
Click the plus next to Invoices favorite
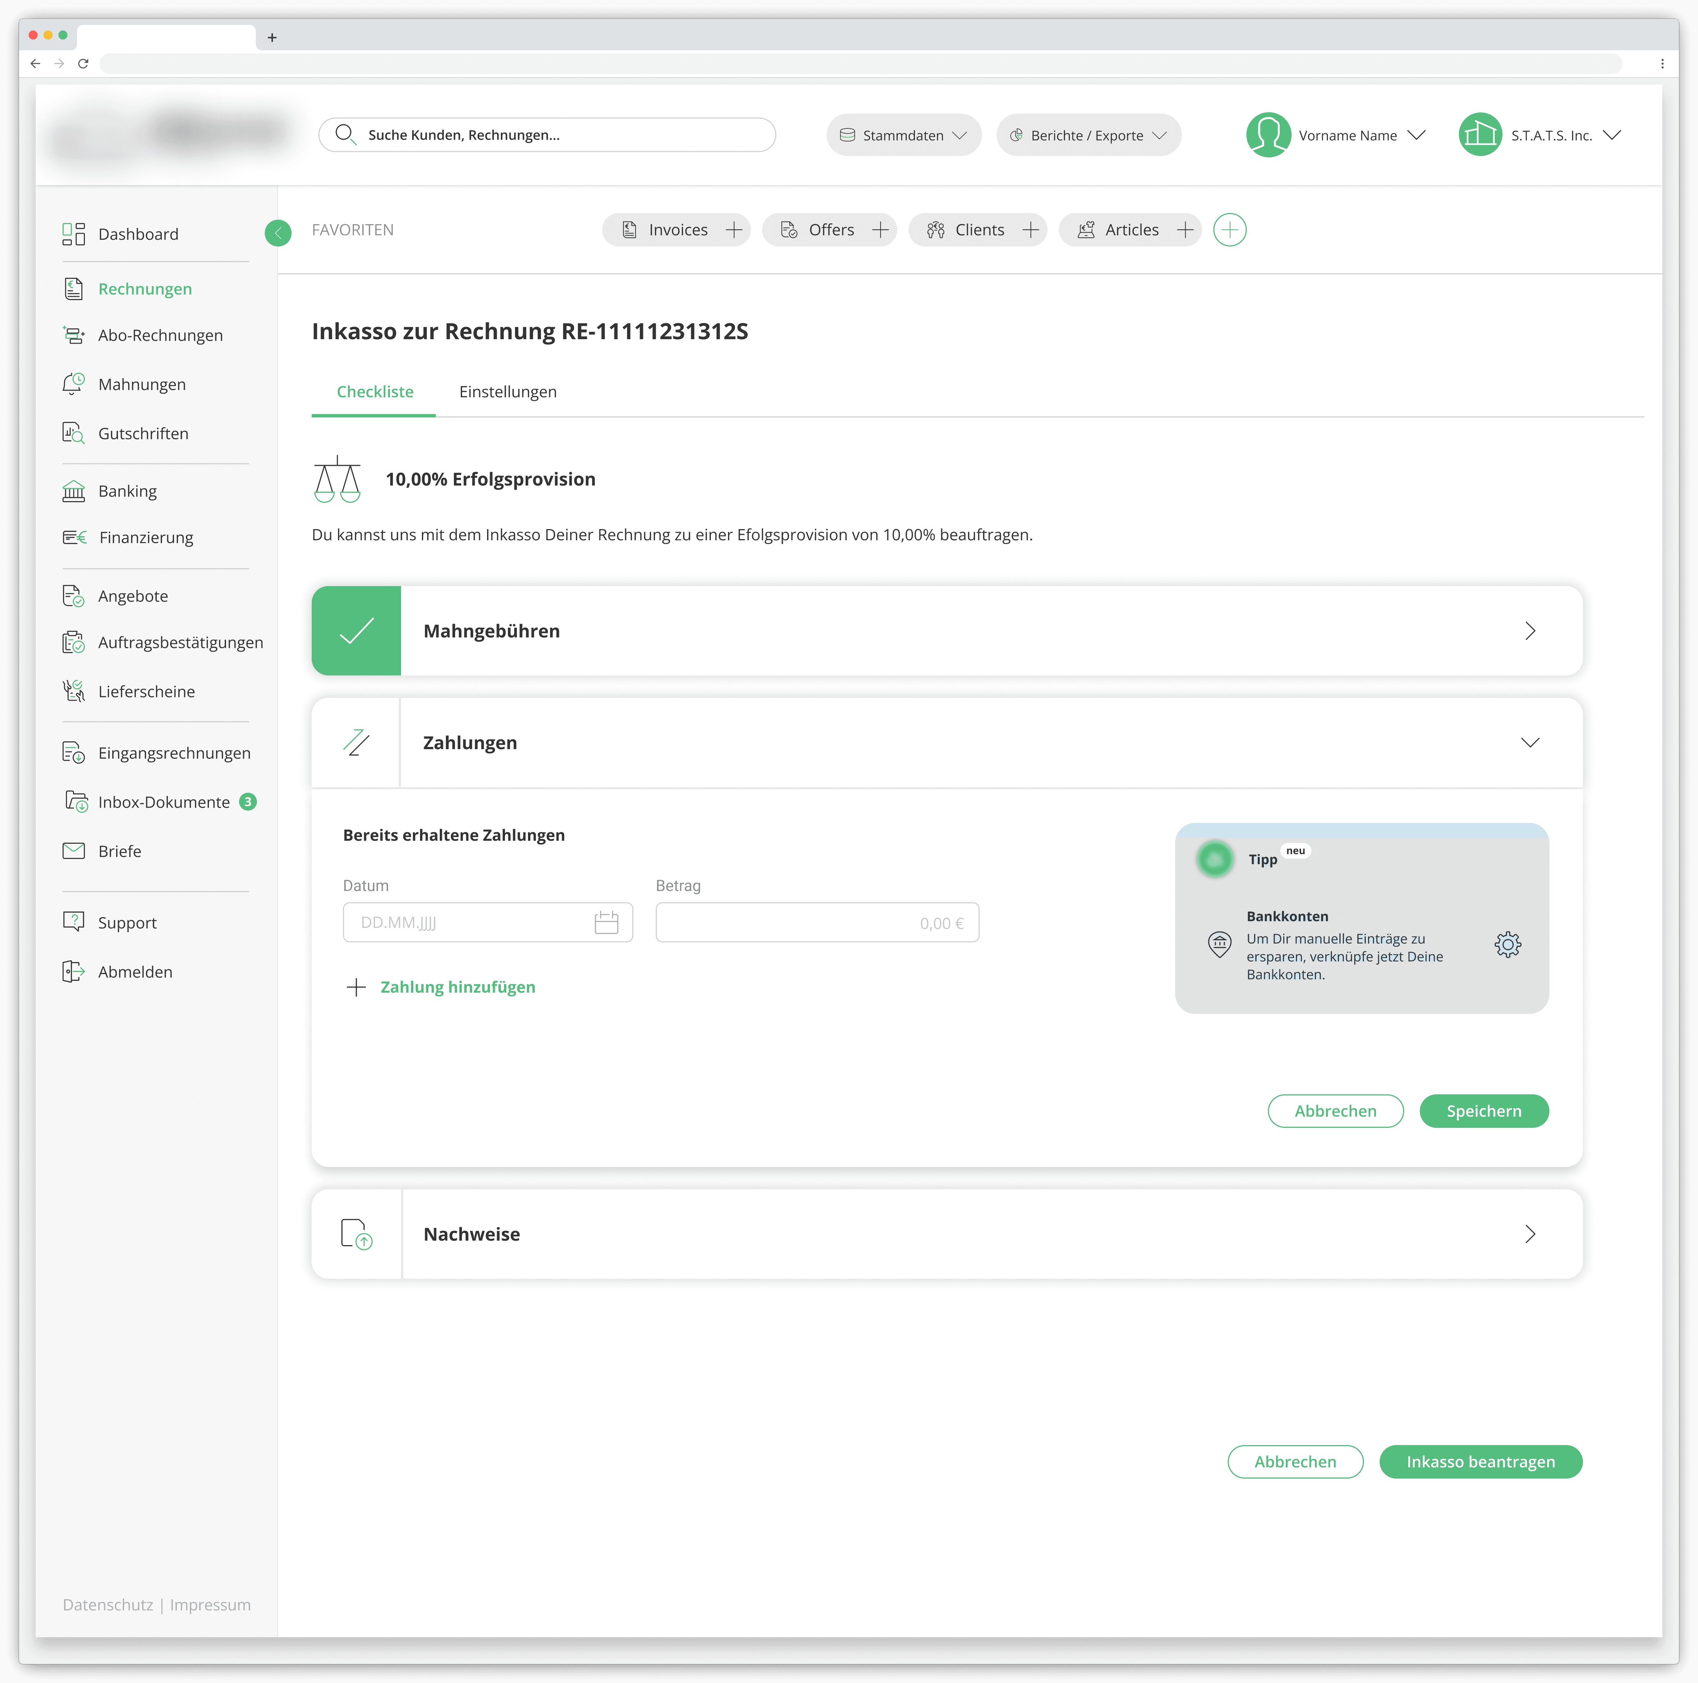click(x=734, y=229)
